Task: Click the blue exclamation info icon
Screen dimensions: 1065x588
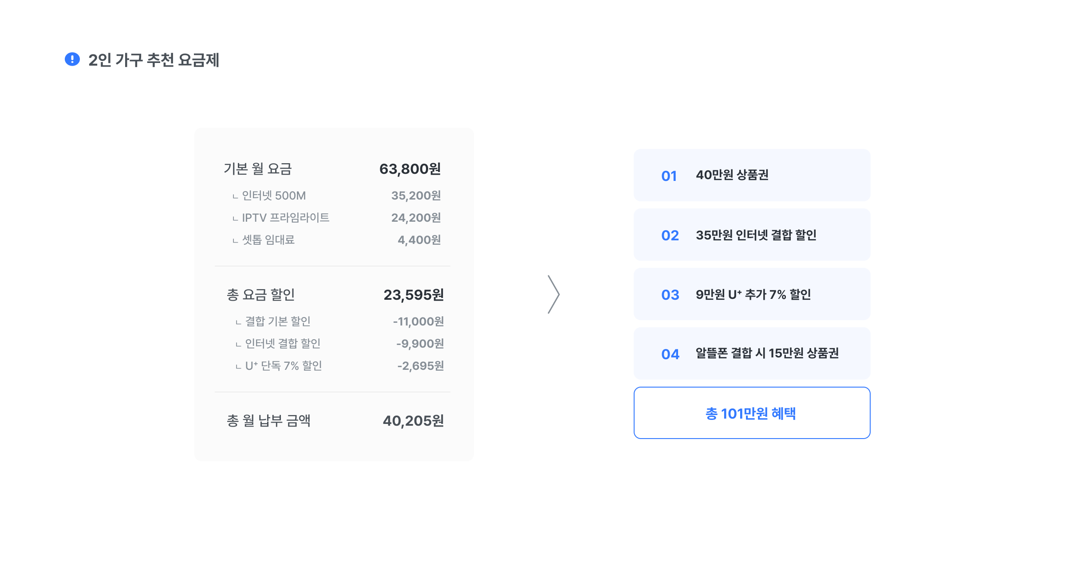Action: pos(72,59)
